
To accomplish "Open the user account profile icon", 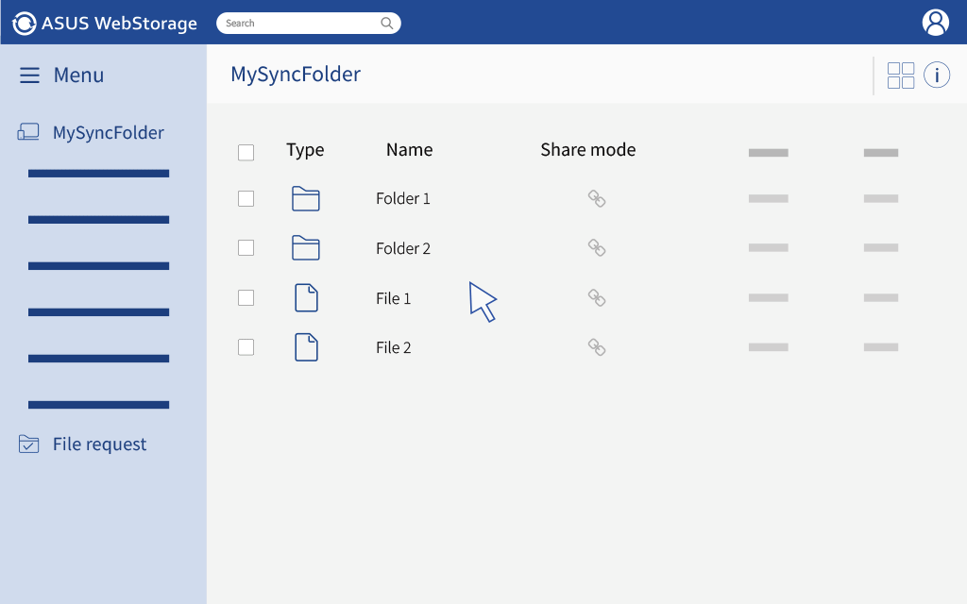I will [x=935, y=23].
